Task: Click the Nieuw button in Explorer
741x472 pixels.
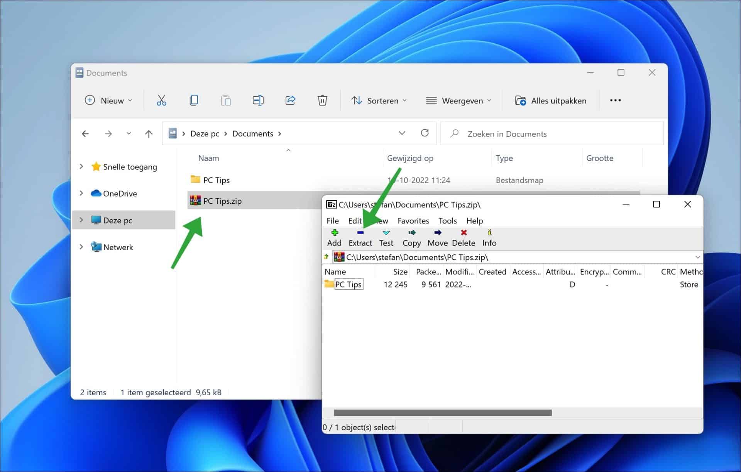Action: click(x=108, y=100)
